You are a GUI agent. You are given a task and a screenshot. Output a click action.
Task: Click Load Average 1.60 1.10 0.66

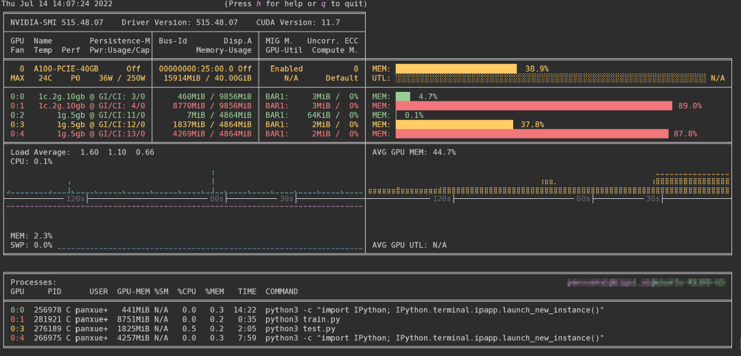(x=82, y=152)
